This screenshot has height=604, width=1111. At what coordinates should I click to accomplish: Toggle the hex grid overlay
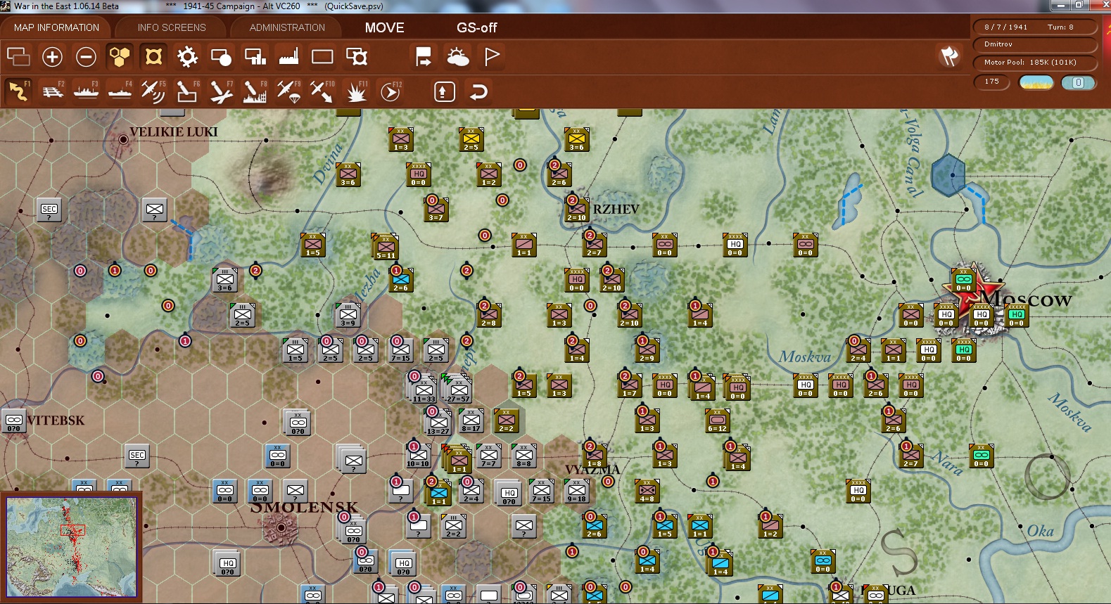pos(120,56)
